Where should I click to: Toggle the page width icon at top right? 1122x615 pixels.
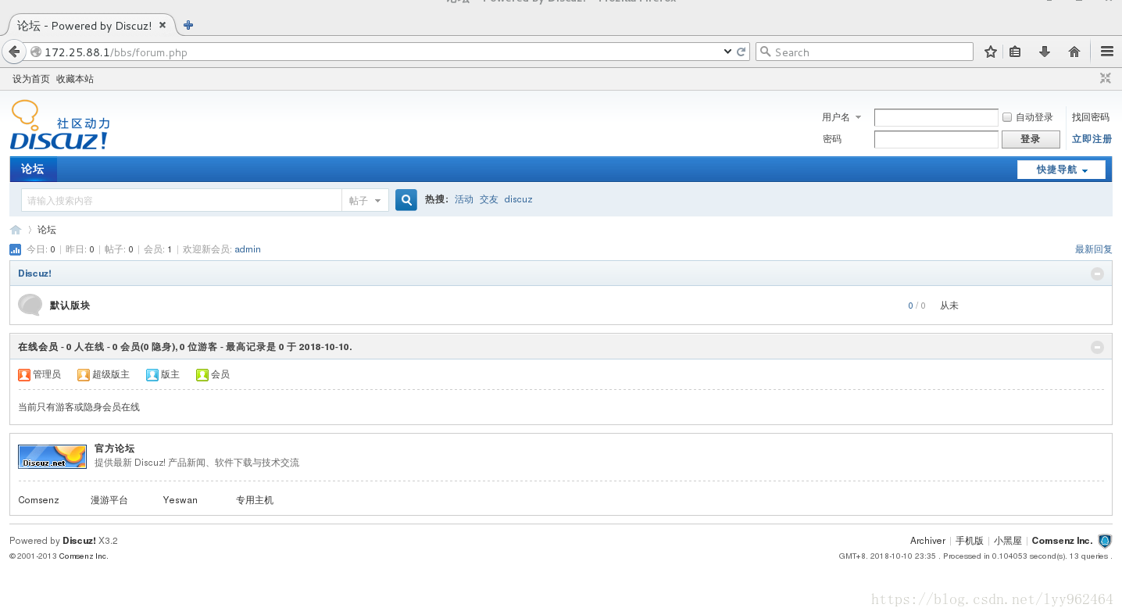[x=1106, y=78]
